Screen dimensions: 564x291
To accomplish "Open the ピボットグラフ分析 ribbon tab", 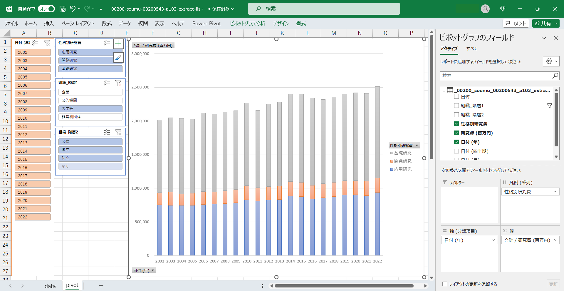I will click(247, 23).
